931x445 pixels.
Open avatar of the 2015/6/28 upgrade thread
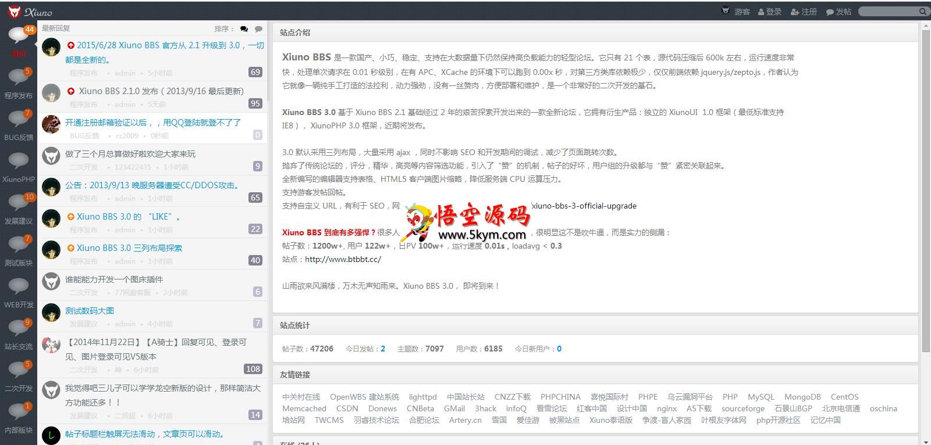pyautogui.click(x=51, y=48)
